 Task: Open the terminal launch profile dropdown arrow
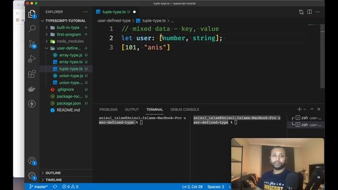tap(305, 109)
